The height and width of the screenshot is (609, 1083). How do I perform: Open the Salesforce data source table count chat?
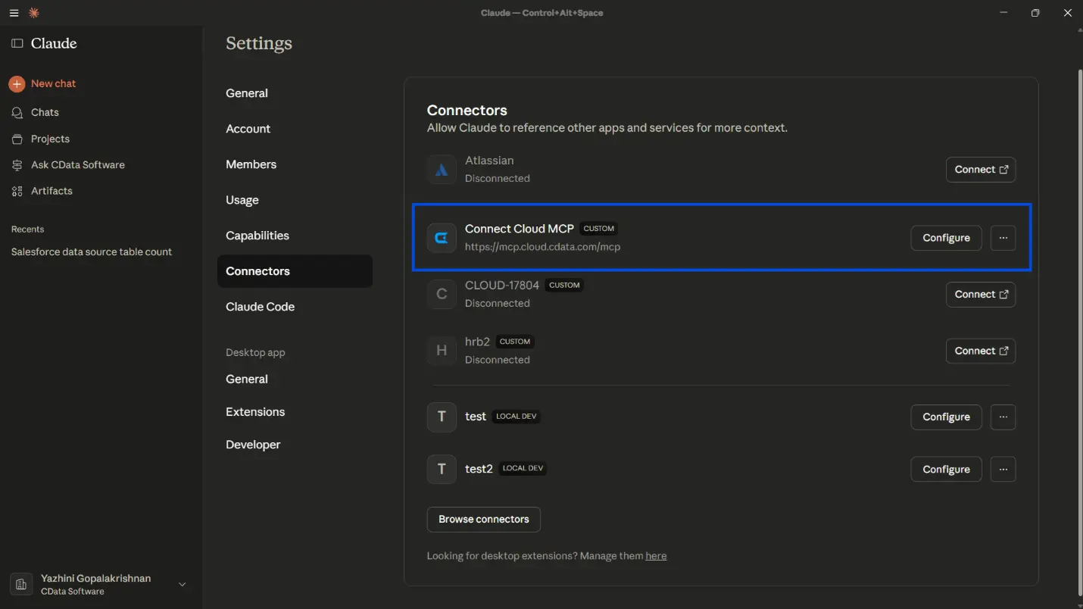[x=92, y=251]
